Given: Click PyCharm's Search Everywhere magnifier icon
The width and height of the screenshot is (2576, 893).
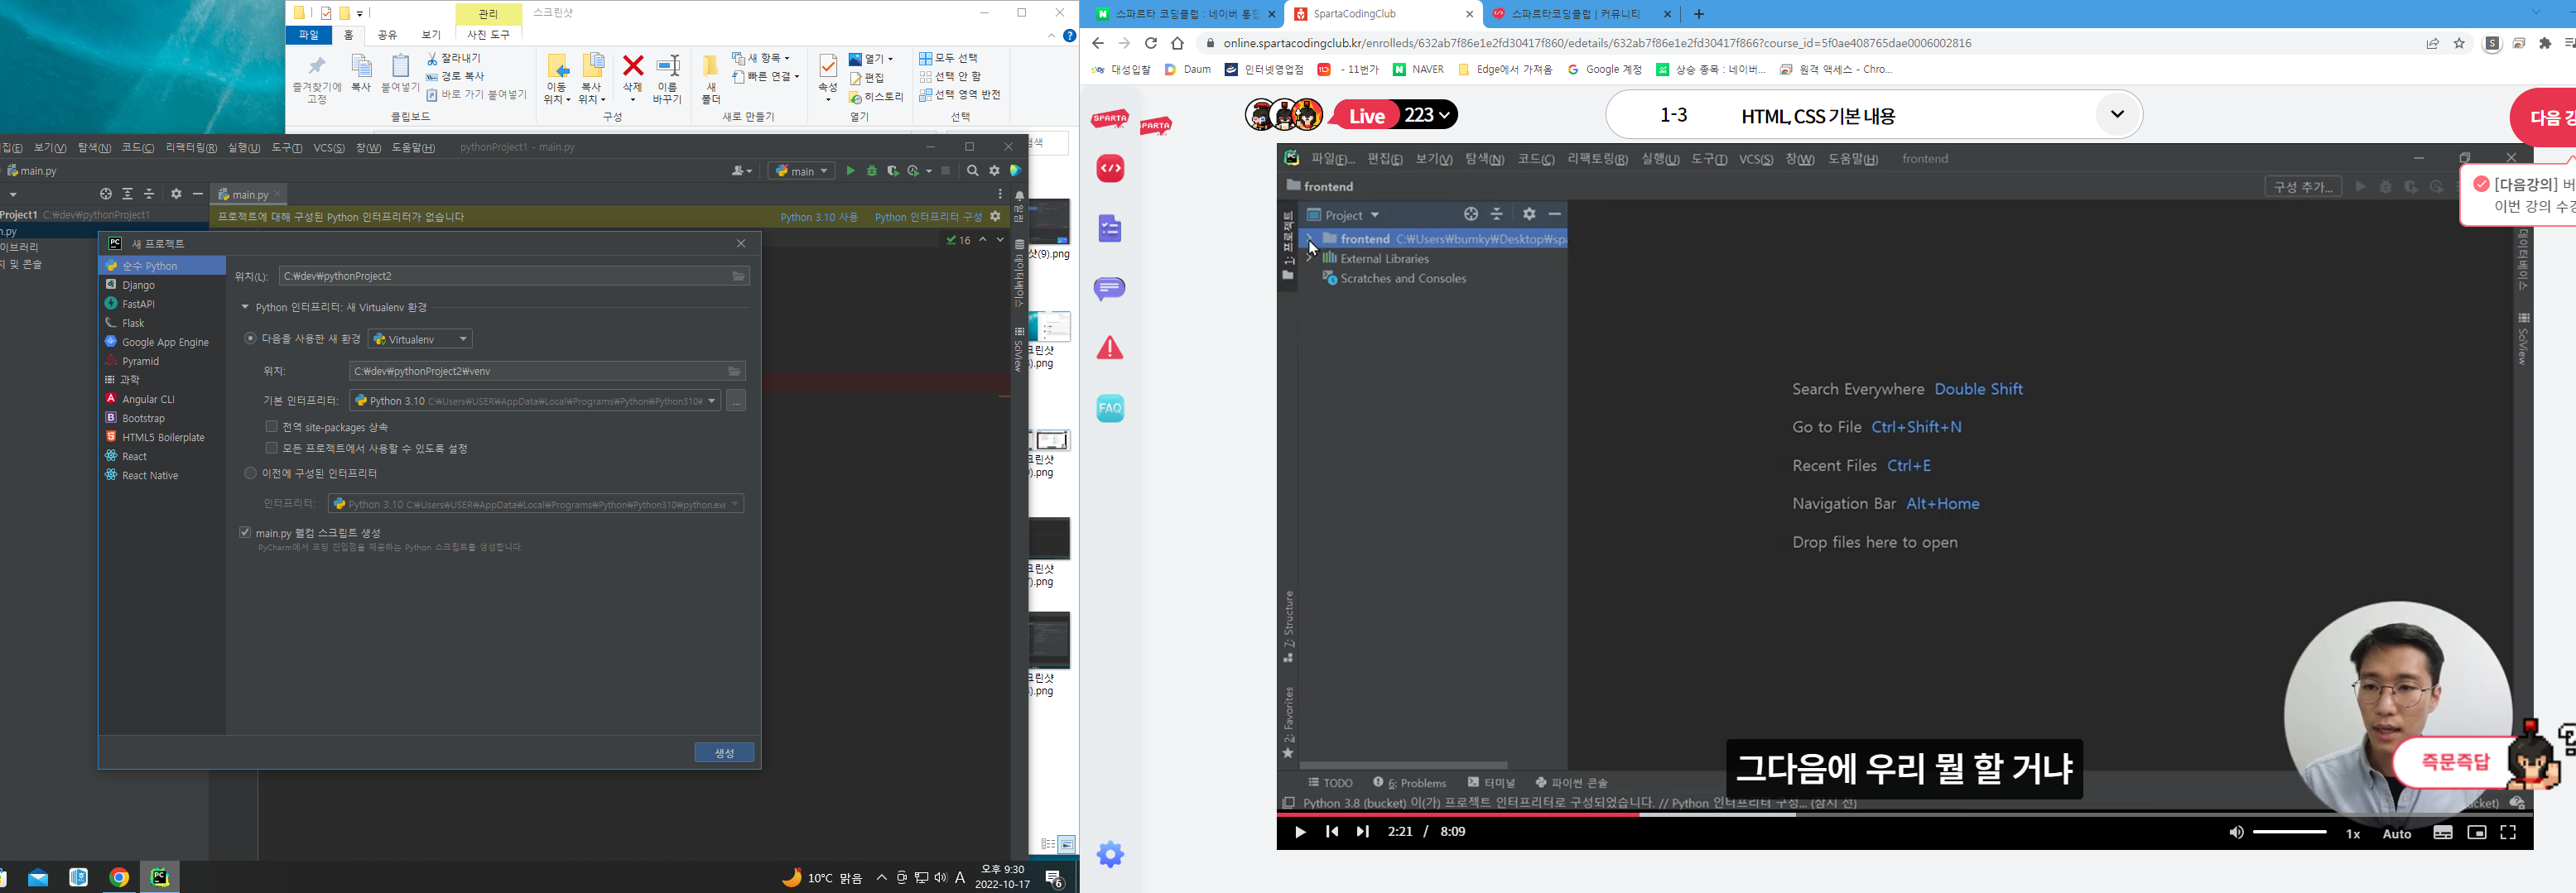Looking at the screenshot, I should pyautogui.click(x=972, y=171).
